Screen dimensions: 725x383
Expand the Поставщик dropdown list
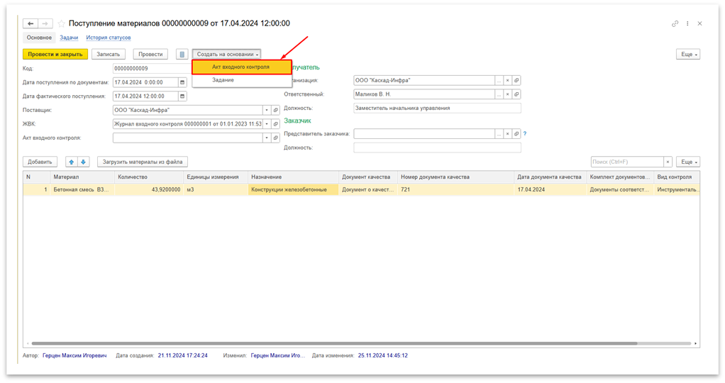[267, 110]
